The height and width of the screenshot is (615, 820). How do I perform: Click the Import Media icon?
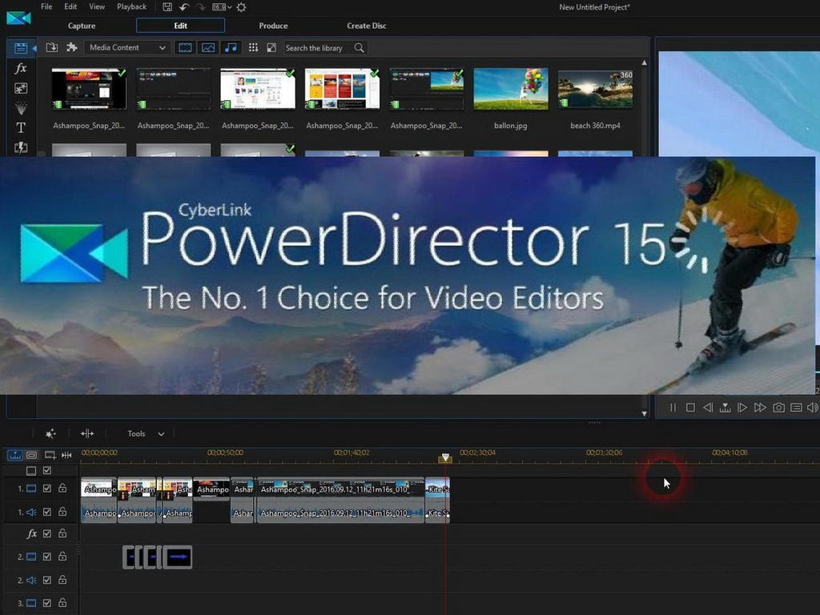click(52, 47)
